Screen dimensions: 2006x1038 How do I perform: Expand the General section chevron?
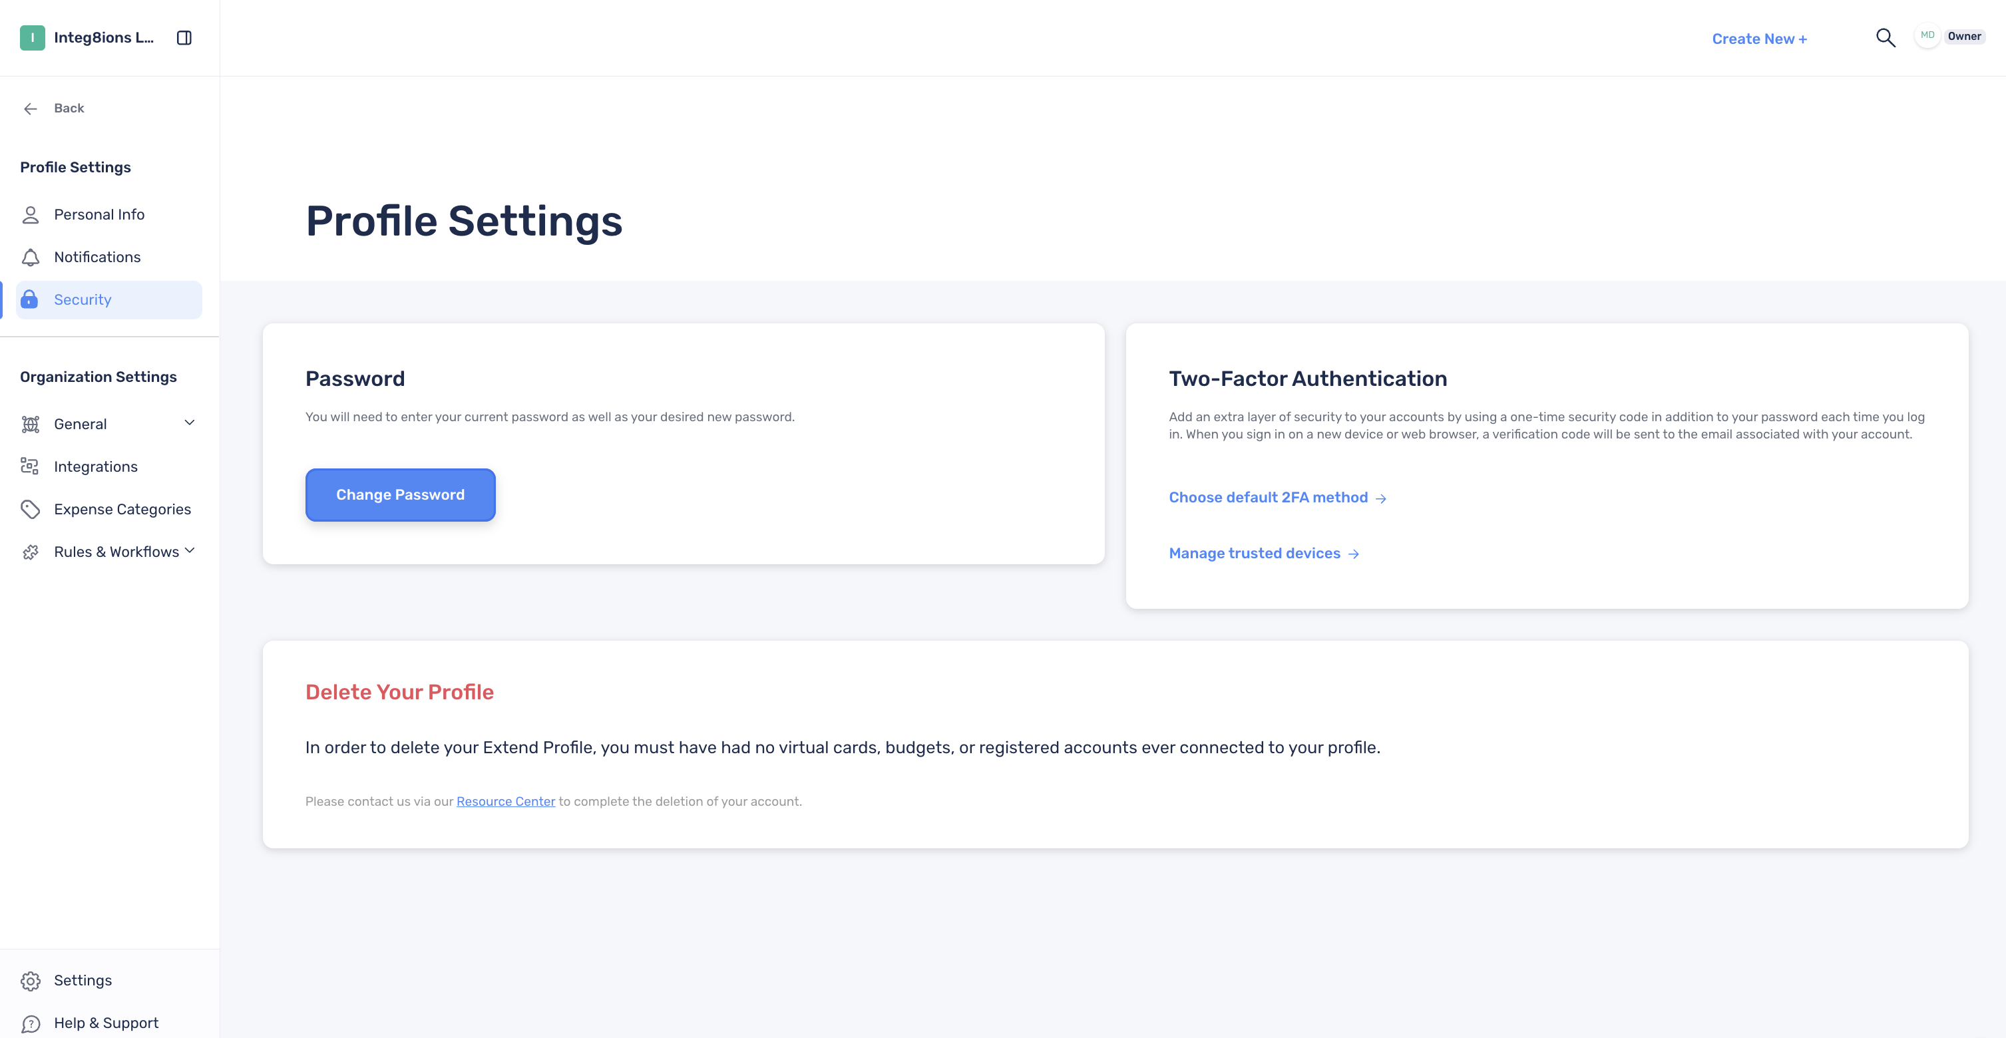pos(189,423)
